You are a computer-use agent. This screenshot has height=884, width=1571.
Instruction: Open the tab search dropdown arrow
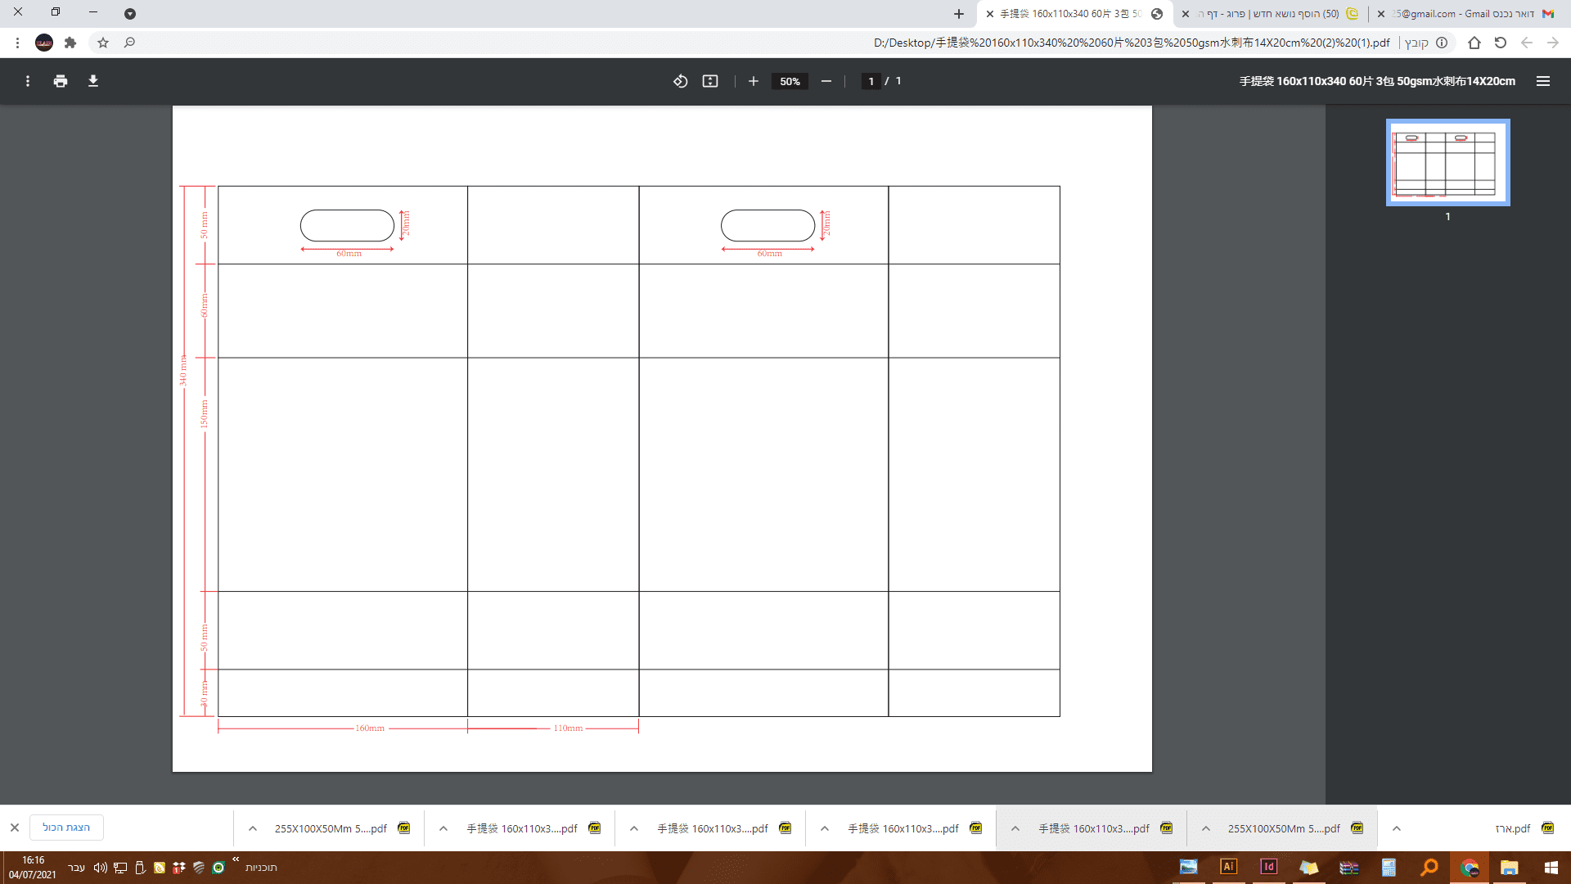[130, 14]
